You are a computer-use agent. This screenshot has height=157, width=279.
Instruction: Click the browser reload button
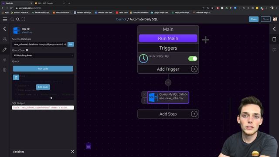coord(11,8)
